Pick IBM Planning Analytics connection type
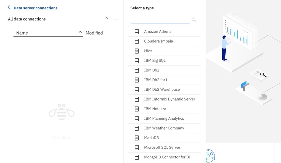Screen dimensions: 281x163 (164, 119)
